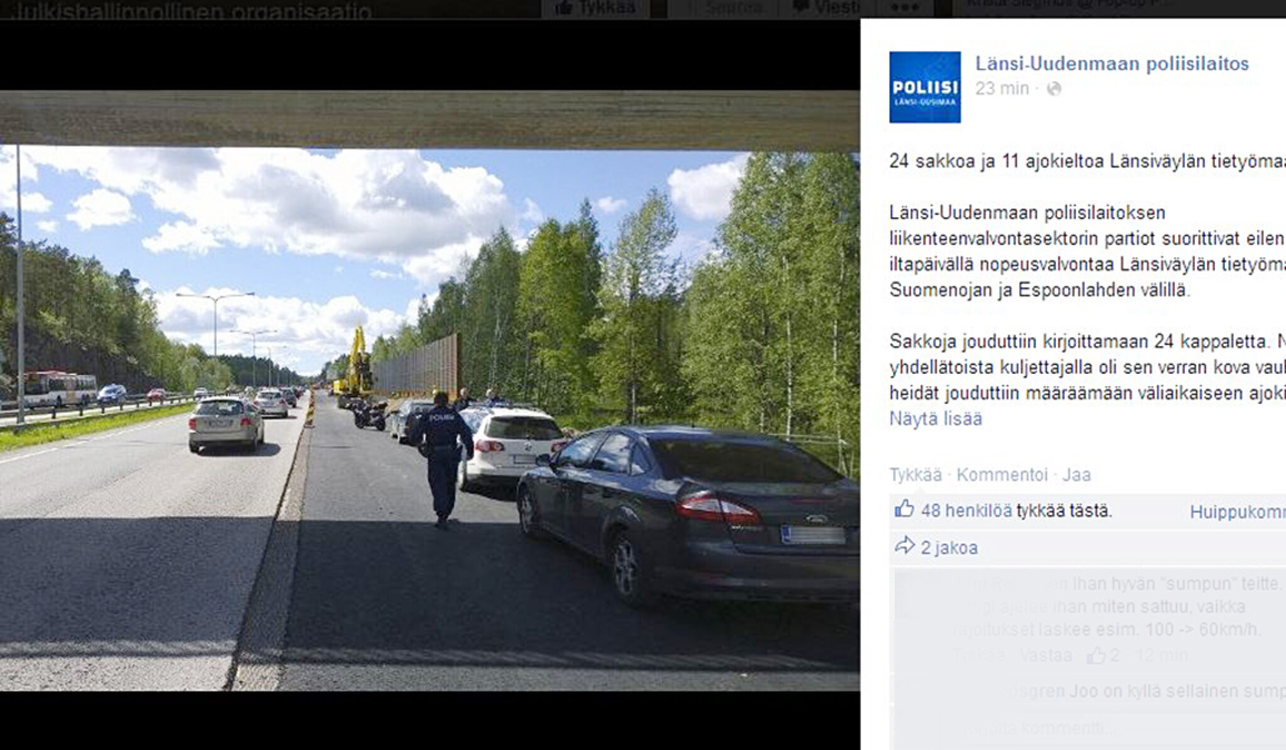This screenshot has height=750, width=1286.
Task: Click the thumbs-up count icon on first comment
Action: [x=1096, y=656]
